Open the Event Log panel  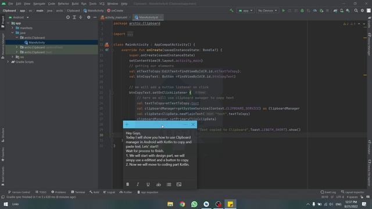(x=328, y=192)
